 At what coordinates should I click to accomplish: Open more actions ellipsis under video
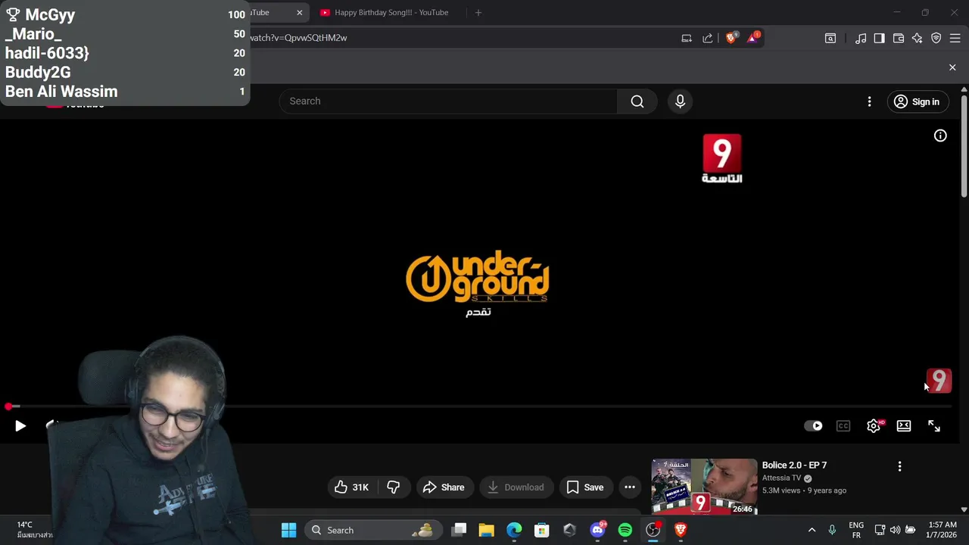tap(630, 487)
